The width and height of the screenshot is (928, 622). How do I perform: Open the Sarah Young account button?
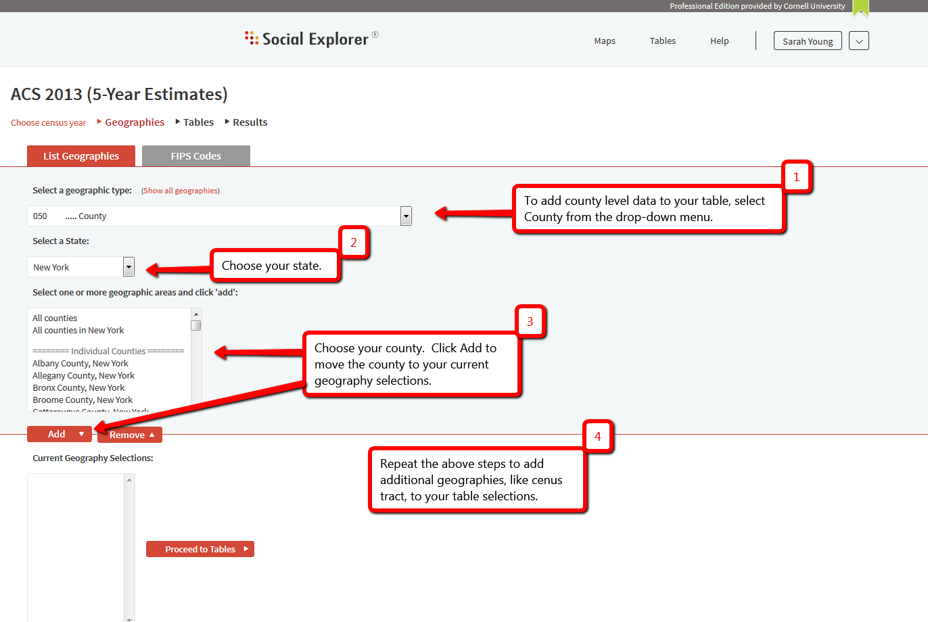(x=808, y=41)
